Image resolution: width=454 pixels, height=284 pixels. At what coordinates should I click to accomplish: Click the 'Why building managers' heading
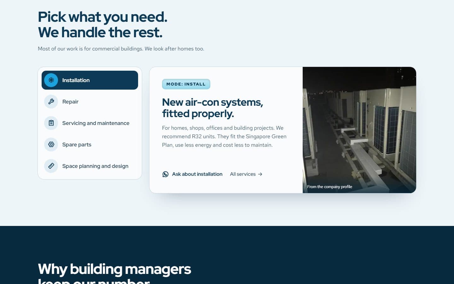coord(114,269)
